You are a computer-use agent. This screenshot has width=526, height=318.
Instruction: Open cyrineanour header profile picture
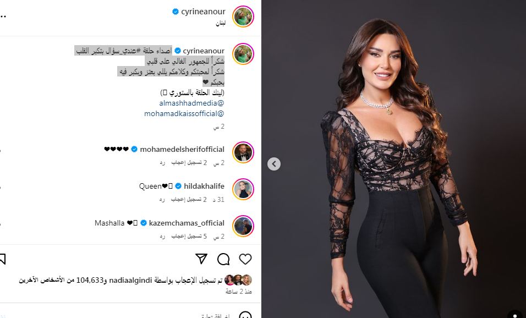243,17
